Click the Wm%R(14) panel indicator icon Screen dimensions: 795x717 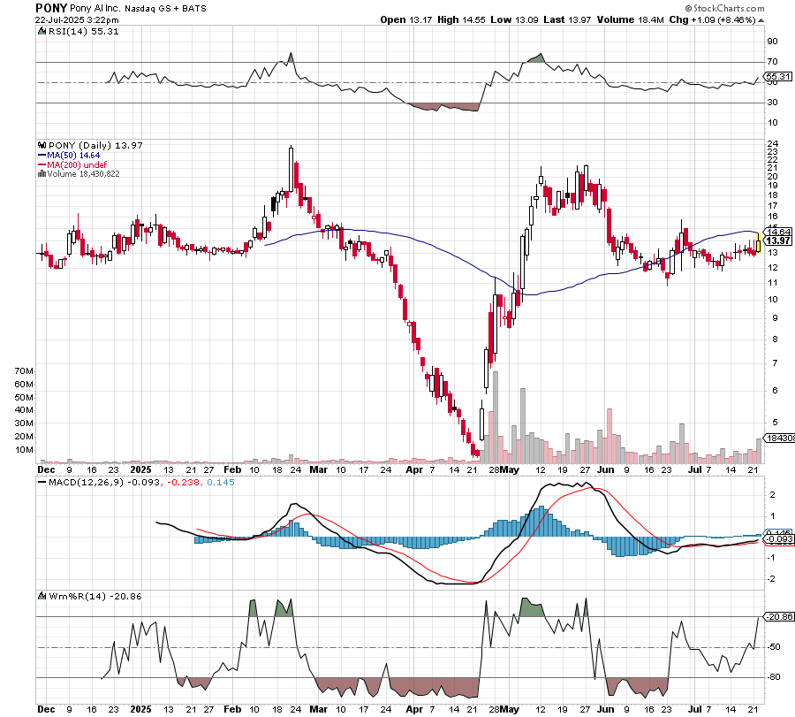[x=42, y=596]
